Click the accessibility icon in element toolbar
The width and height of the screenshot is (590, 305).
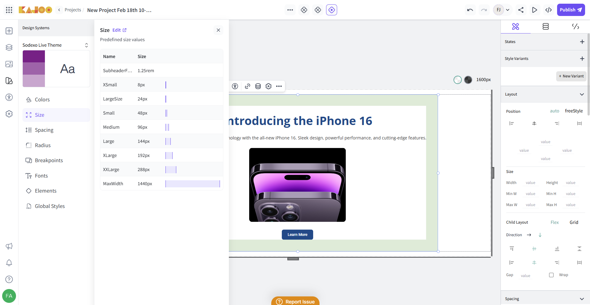[235, 86]
